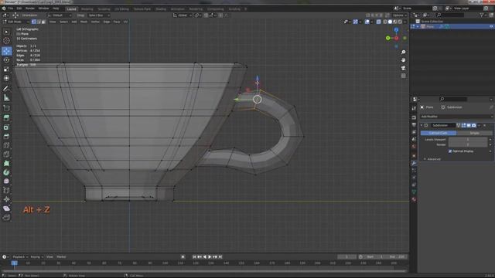
Task: Select the Shrink/Fatten tool
Action: (x=6, y=199)
